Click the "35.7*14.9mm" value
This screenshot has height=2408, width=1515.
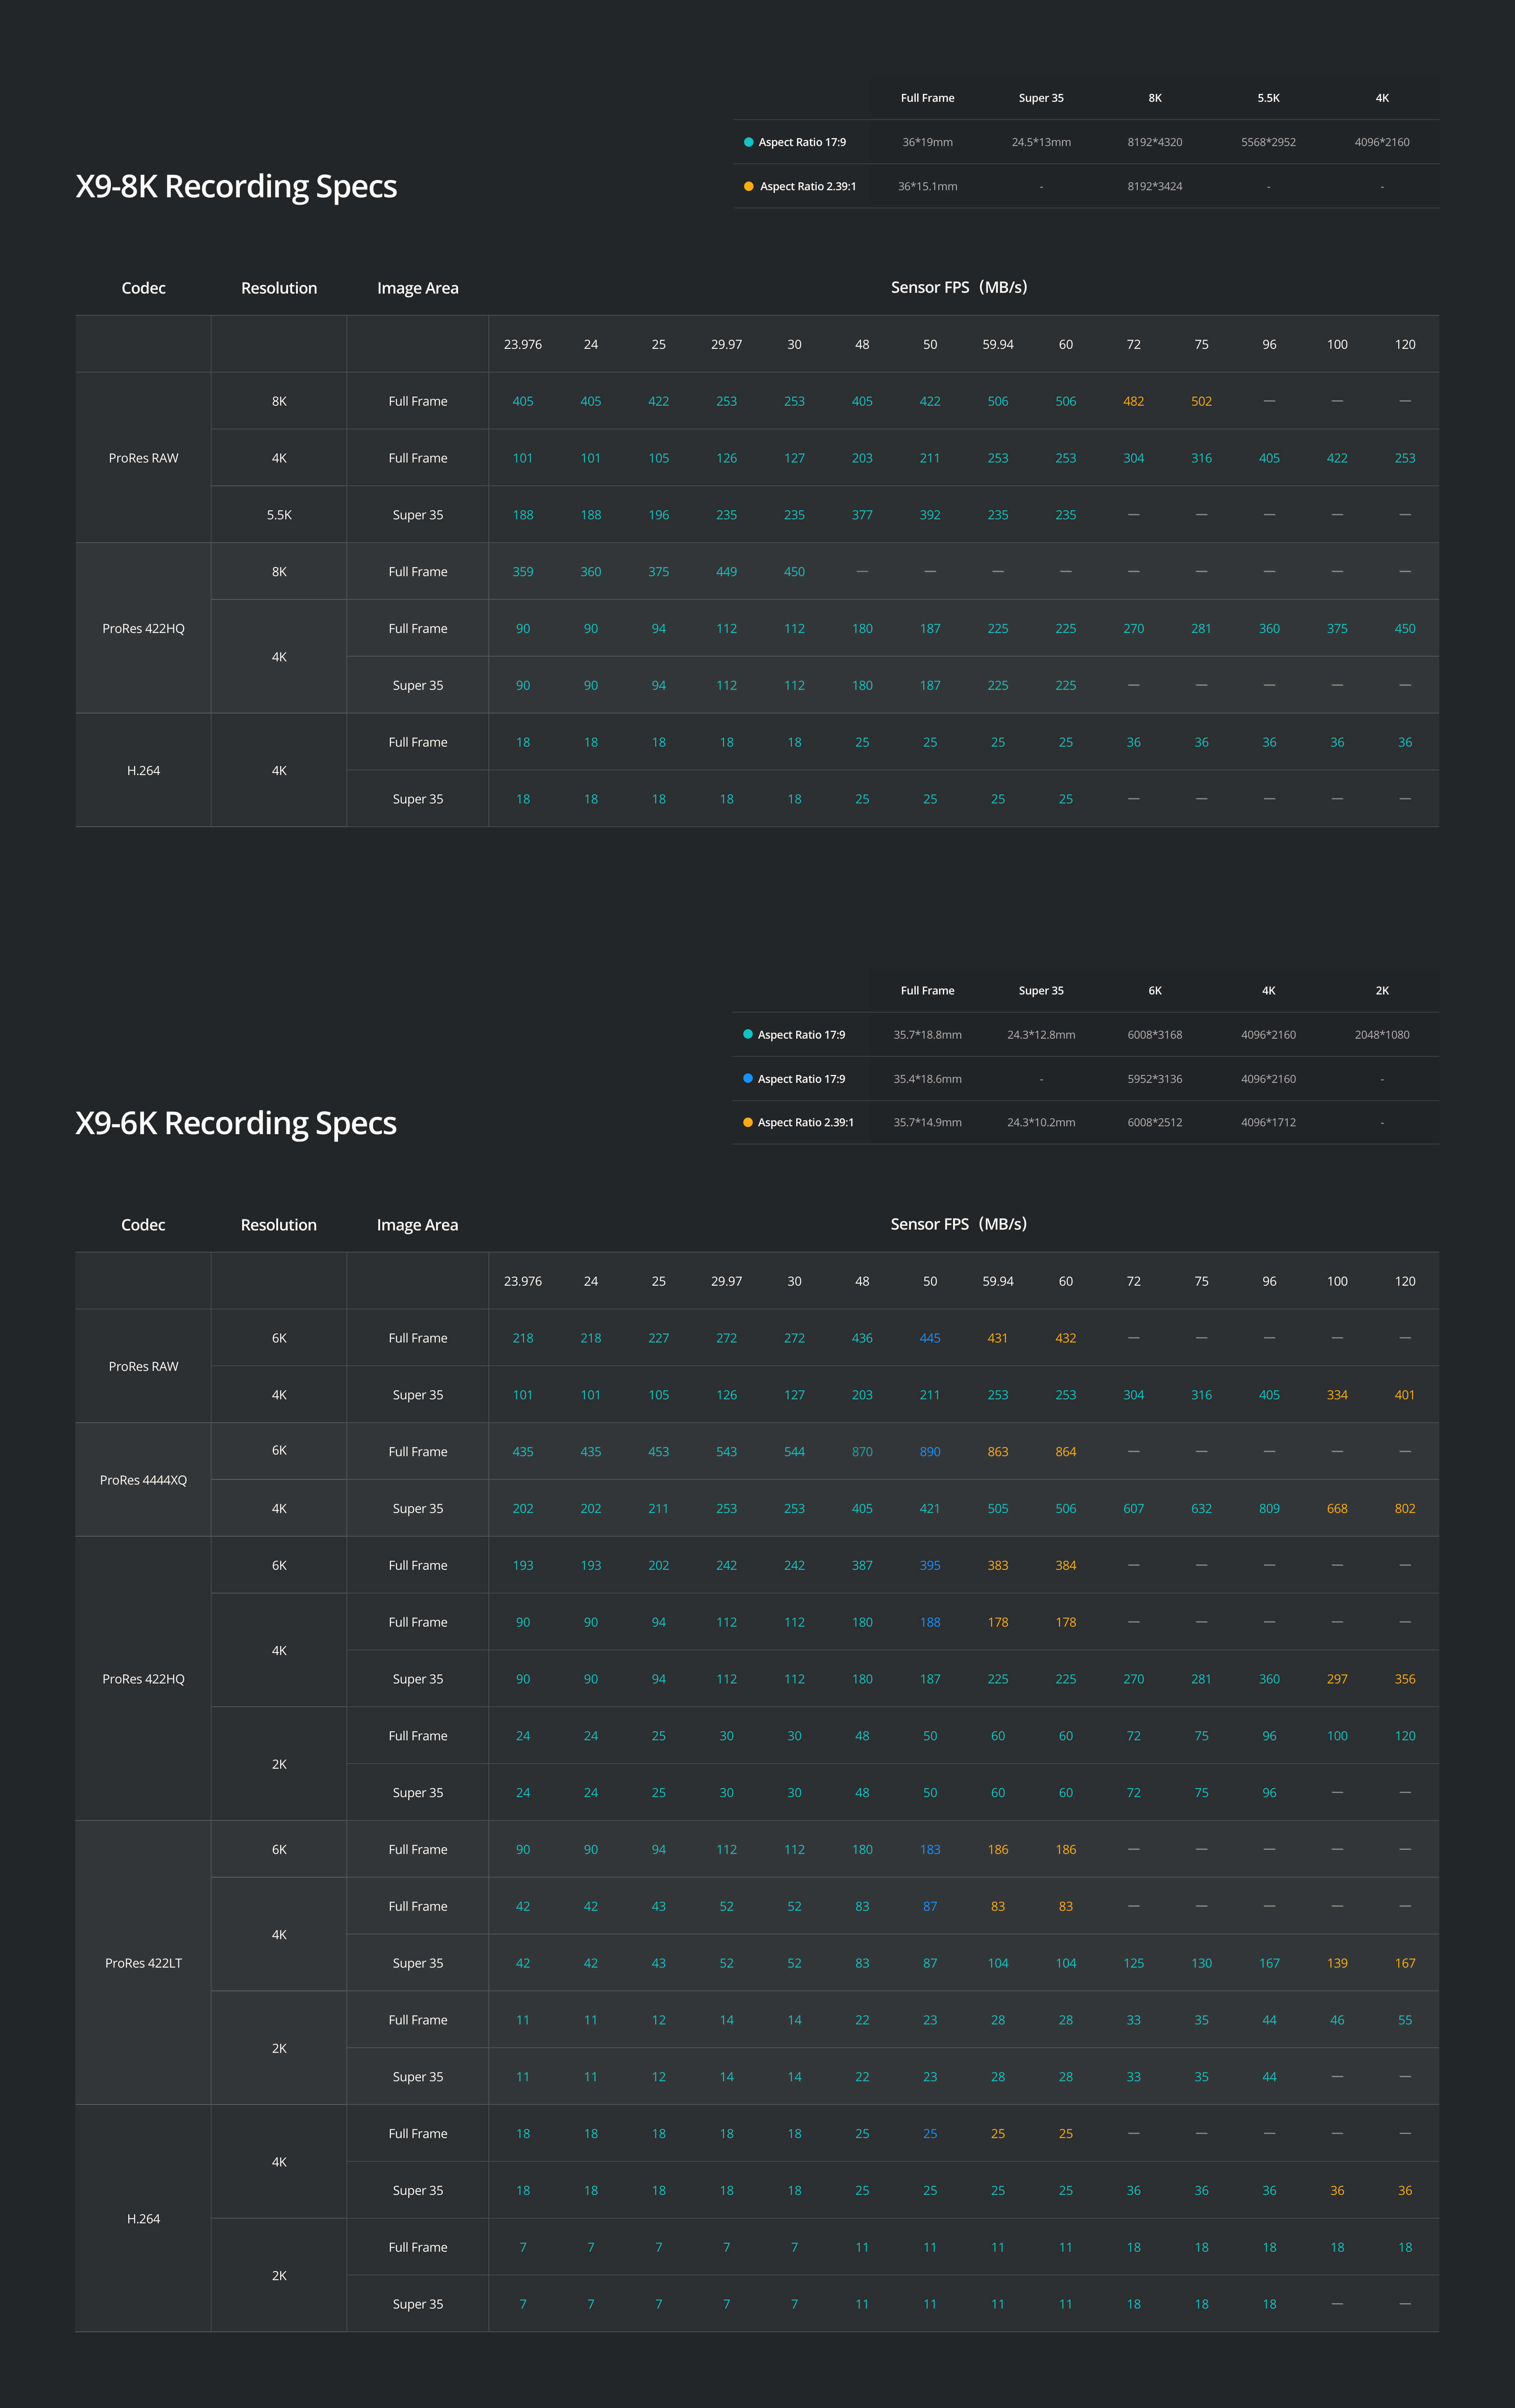[927, 1122]
